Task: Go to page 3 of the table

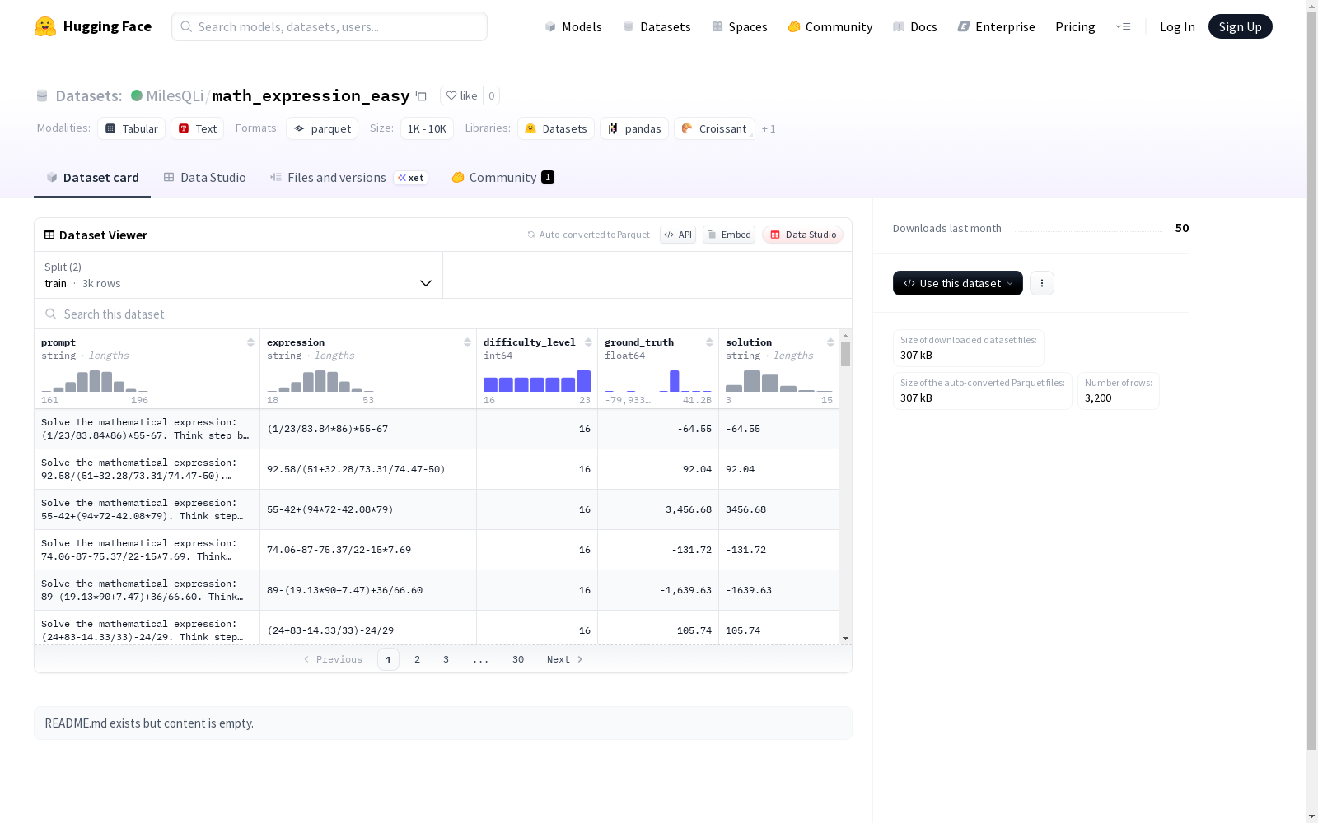Action: tap(446, 659)
